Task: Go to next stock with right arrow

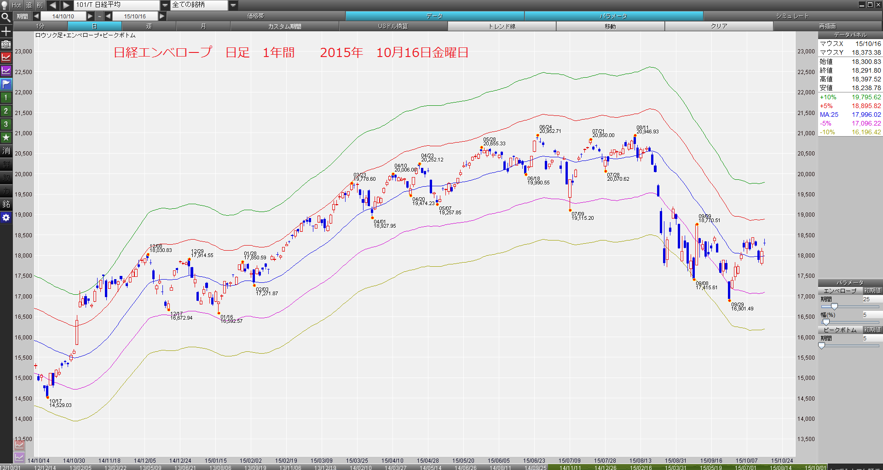Action: pos(67,5)
